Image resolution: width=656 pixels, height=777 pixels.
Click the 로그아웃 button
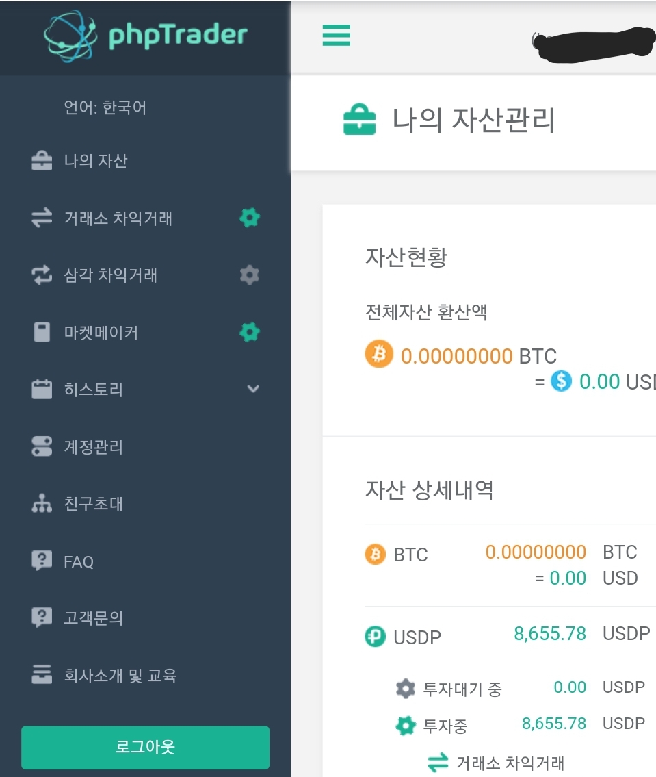coord(145,747)
